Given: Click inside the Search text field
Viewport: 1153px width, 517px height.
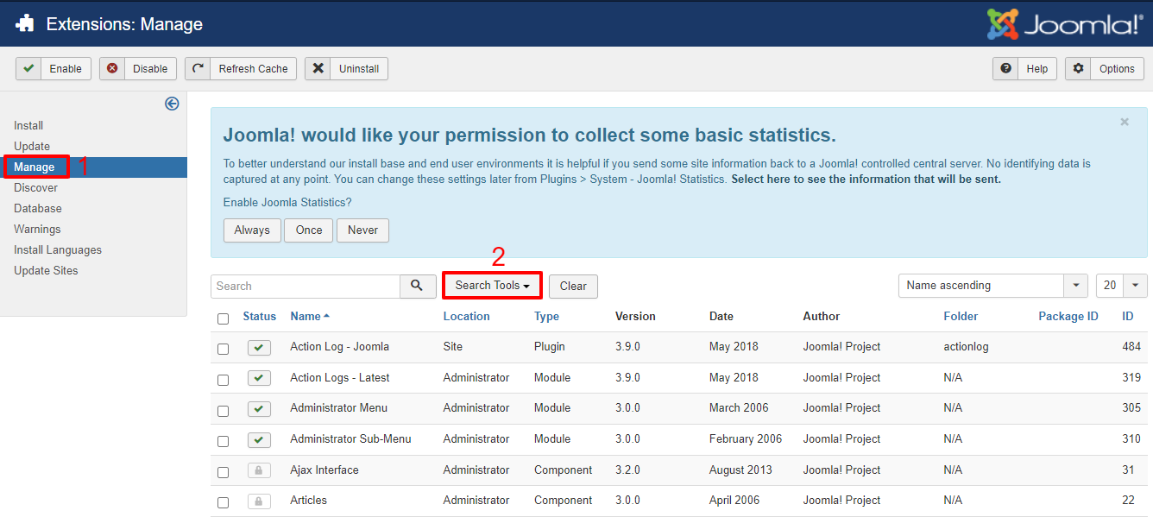Looking at the screenshot, I should pyautogui.click(x=305, y=286).
